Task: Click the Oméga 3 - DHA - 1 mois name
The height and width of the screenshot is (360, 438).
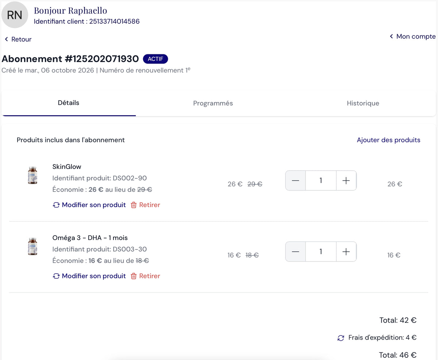Action: pyautogui.click(x=90, y=238)
